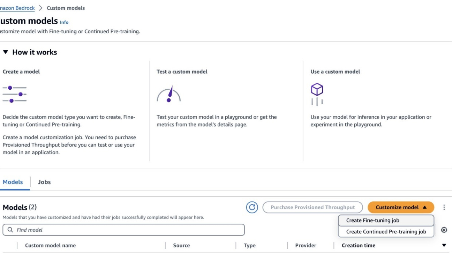Image resolution: width=452 pixels, height=254 pixels.
Task: Collapse the How it works section
Action: pyautogui.click(x=5, y=52)
